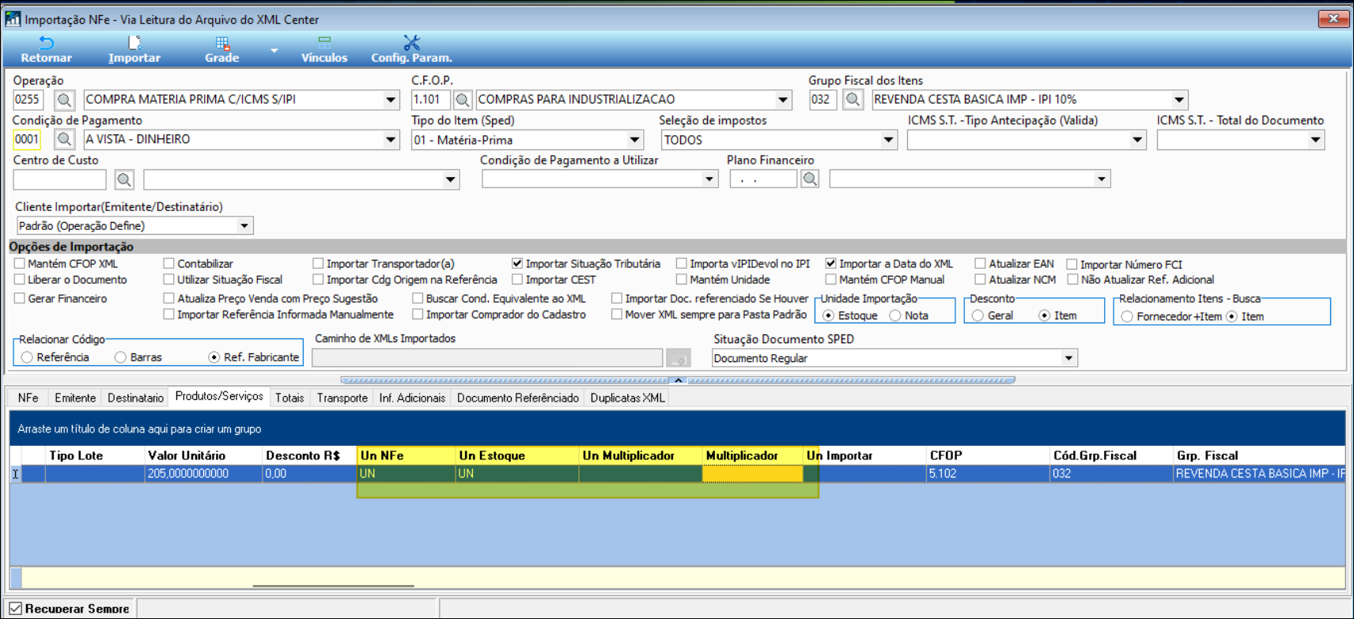Open the Situação Documento SPED dropdown

[1068, 358]
